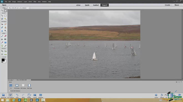Select the Zoom tool in toolbox
The image size is (183, 102).
tap(2, 10)
